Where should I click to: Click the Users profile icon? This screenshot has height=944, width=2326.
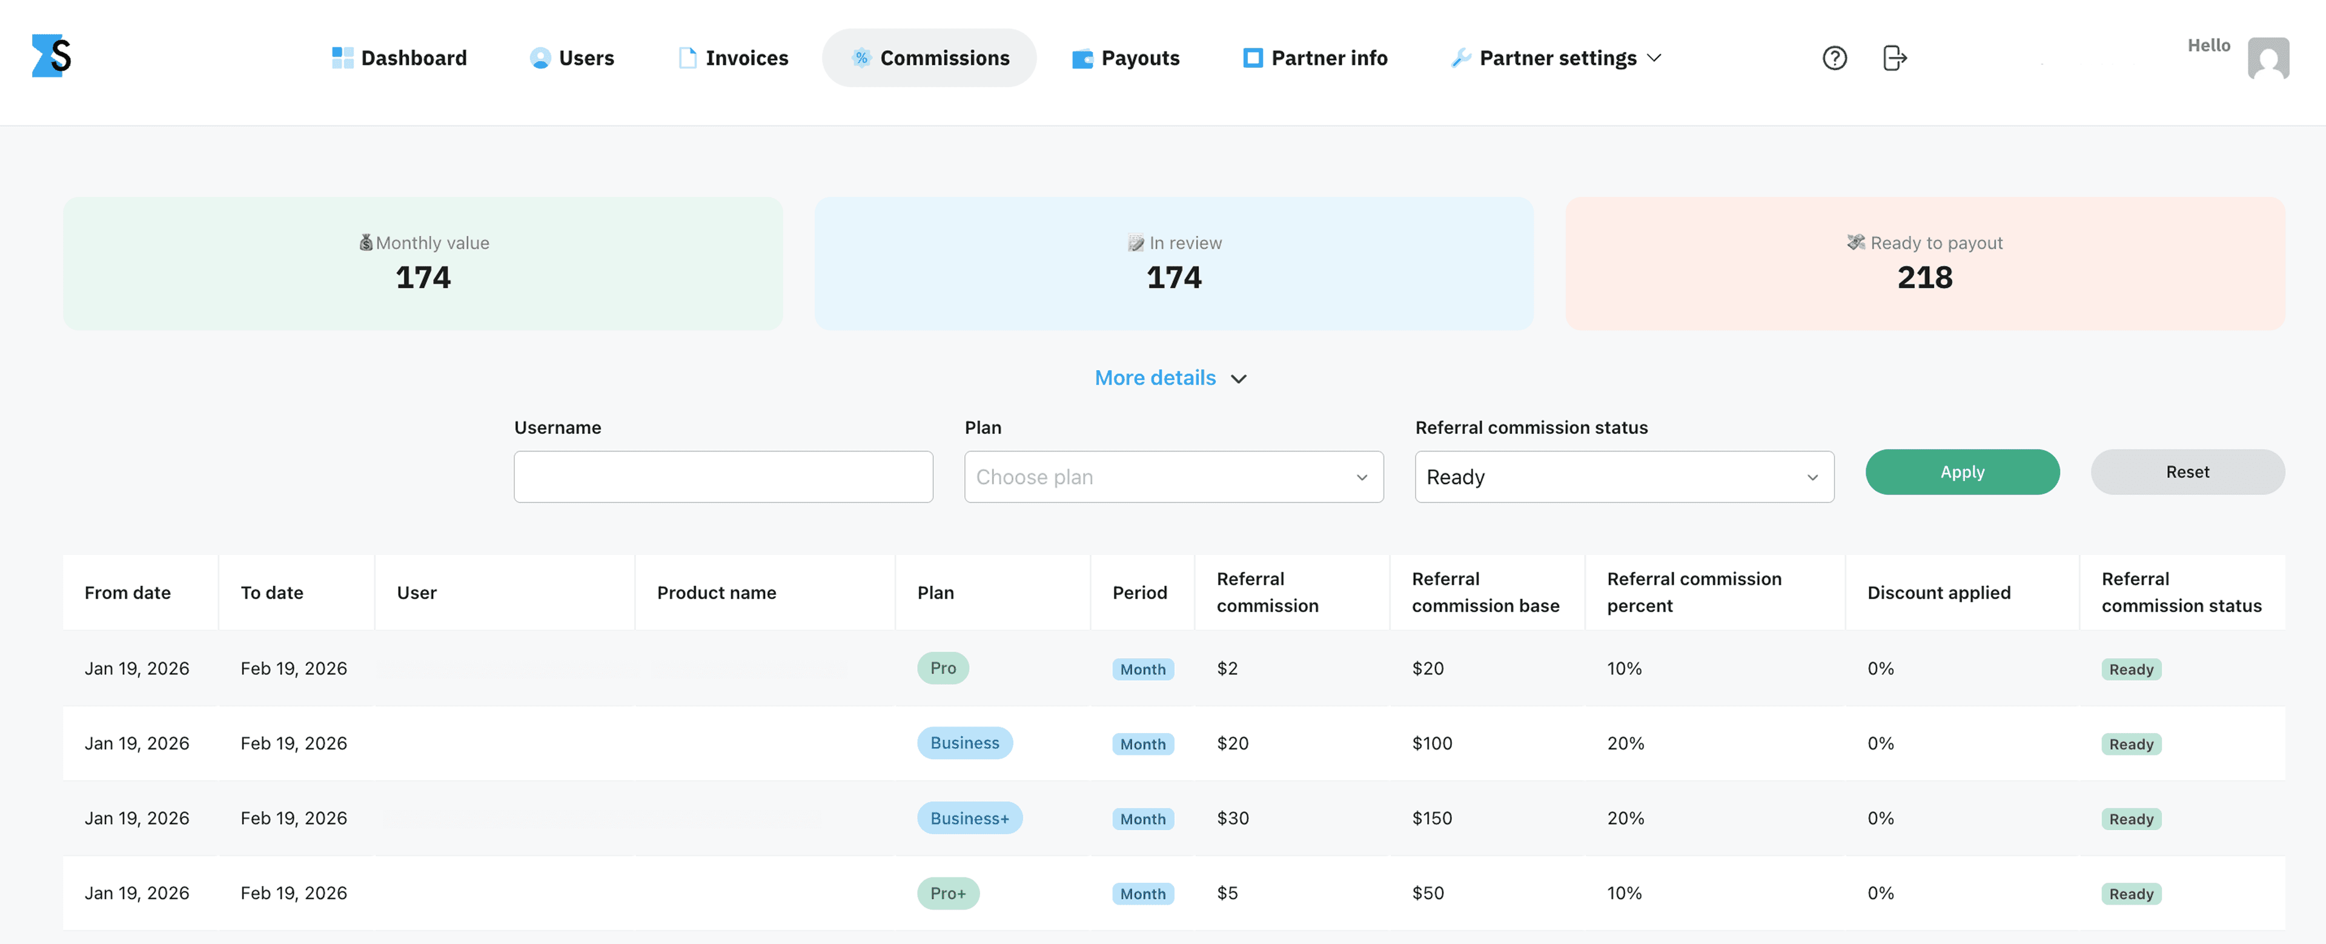[x=540, y=58]
